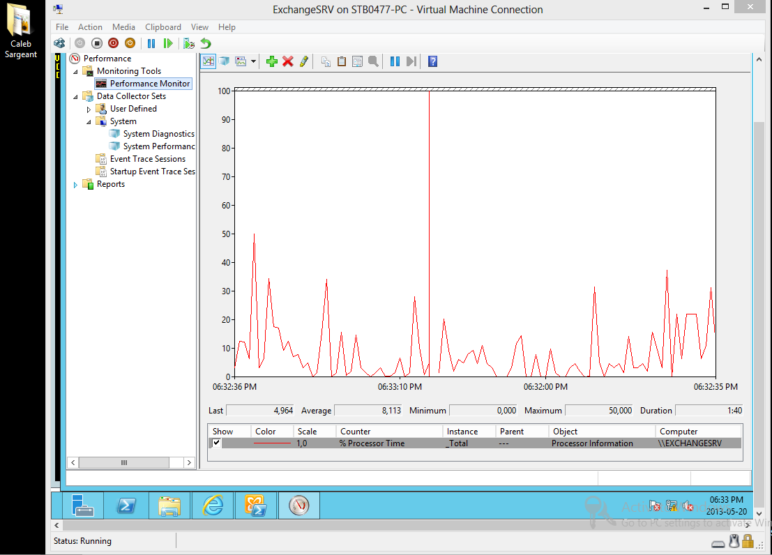This screenshot has width=772, height=555.
Task: Open the View menu
Action: (199, 27)
